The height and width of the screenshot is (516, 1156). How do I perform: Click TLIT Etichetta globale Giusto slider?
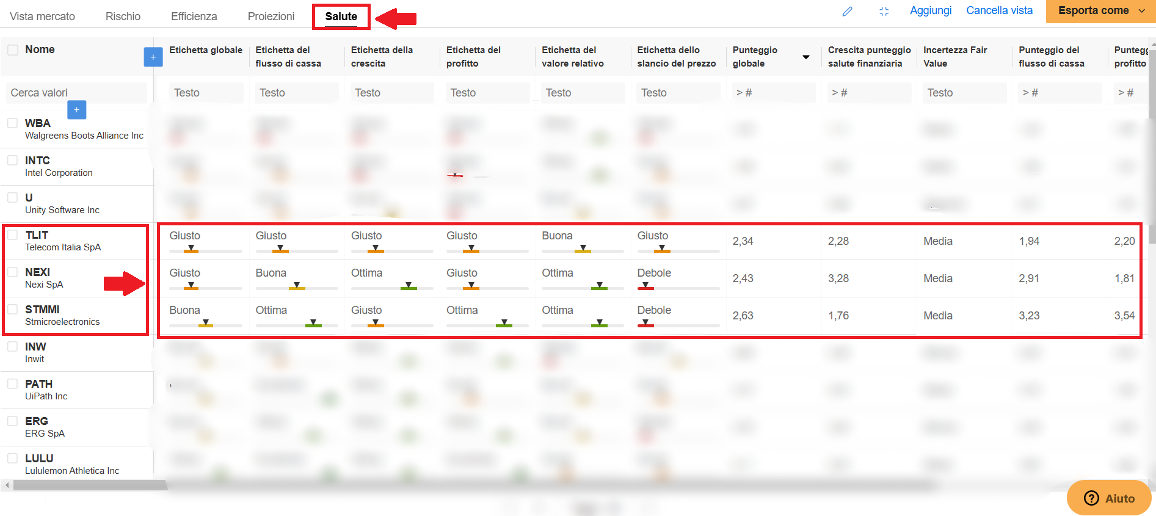point(205,249)
